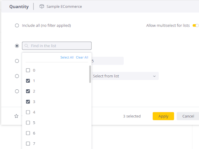Screen dimensions: 199x149
Task: Check the box for value 7
Action: pyautogui.click(x=28, y=144)
